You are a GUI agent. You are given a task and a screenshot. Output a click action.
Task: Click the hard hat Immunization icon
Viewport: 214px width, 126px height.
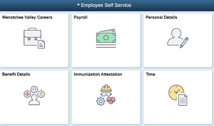[106, 88]
